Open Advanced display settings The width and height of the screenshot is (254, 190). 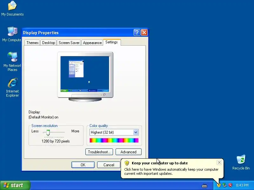[x=129, y=152]
